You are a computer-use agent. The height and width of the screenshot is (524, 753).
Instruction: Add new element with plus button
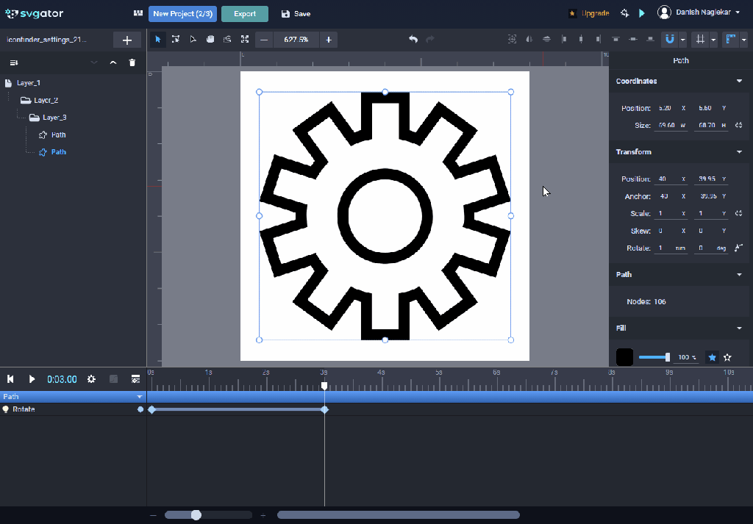[x=127, y=40]
